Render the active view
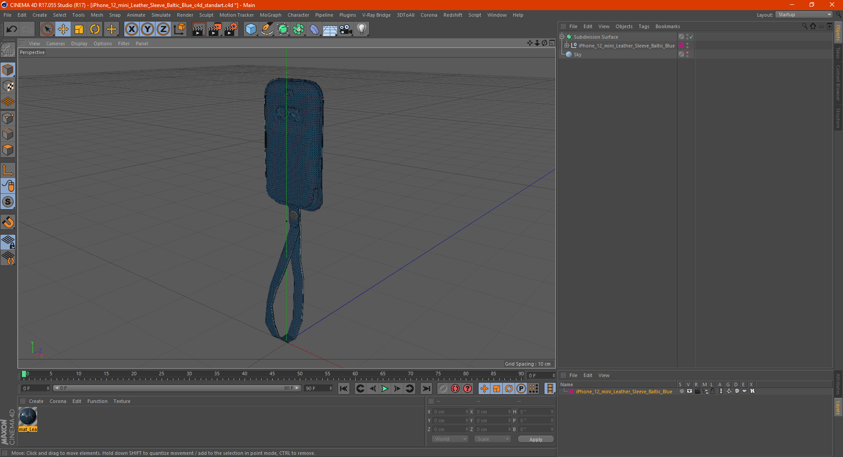The height and width of the screenshot is (457, 843). coord(198,29)
